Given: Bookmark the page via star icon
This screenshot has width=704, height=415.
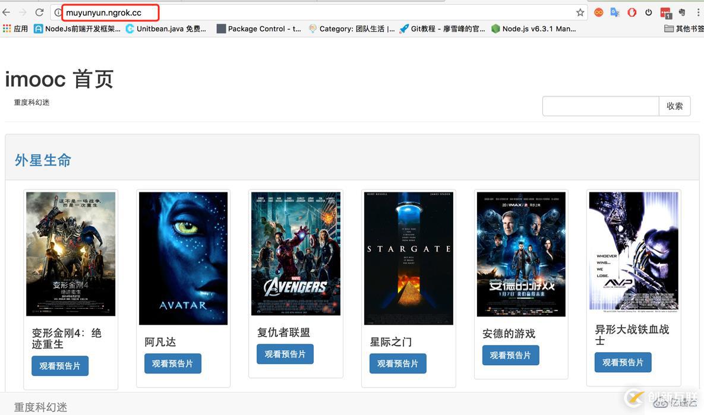Looking at the screenshot, I should point(579,12).
